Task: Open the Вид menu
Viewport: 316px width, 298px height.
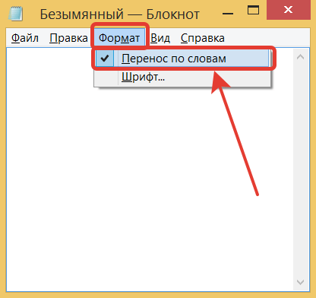Action: pos(160,38)
